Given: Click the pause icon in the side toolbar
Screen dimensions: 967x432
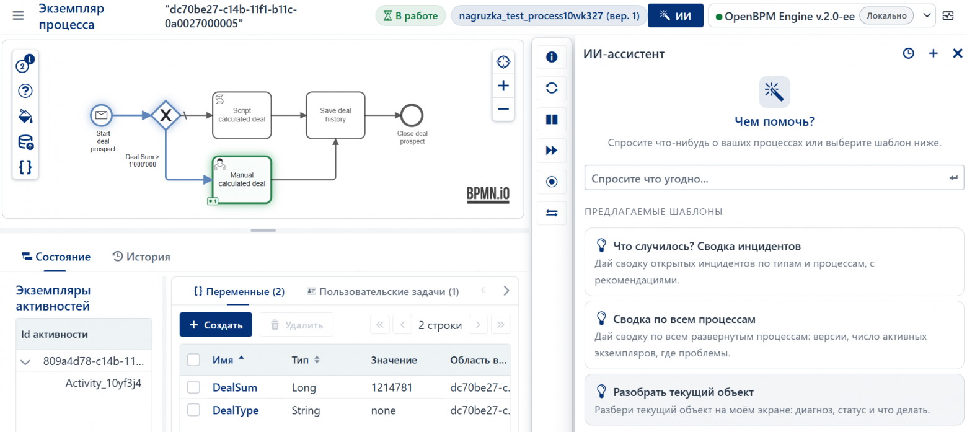Looking at the screenshot, I should click(552, 120).
